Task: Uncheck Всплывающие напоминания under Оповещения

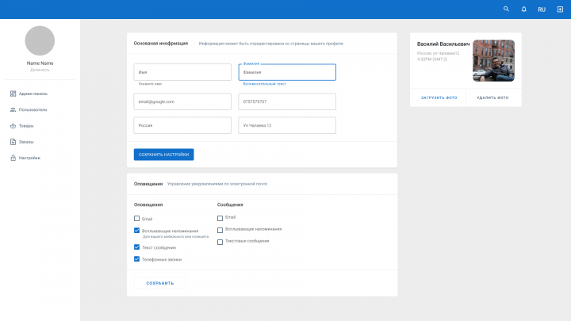Action: coord(137,231)
